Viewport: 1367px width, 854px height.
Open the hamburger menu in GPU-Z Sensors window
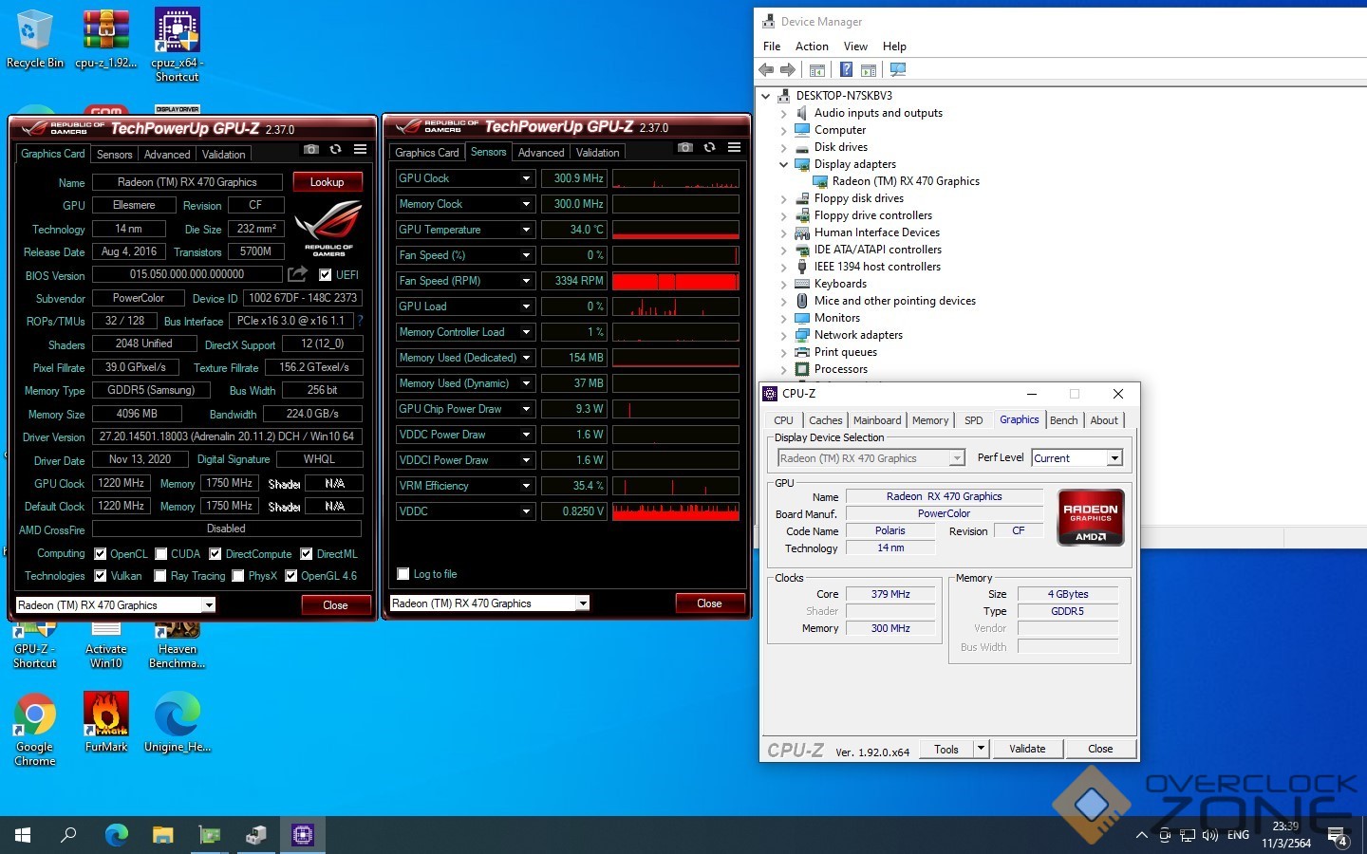(x=734, y=148)
